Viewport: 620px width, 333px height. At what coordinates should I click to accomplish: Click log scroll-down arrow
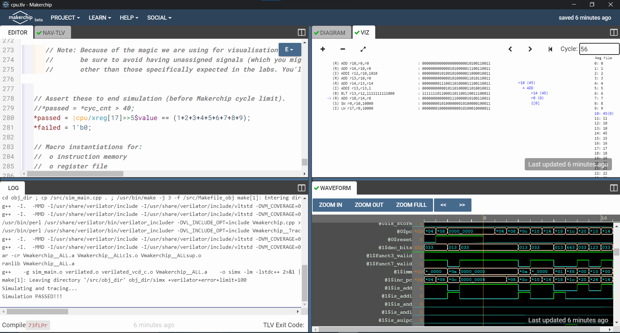pos(305,304)
